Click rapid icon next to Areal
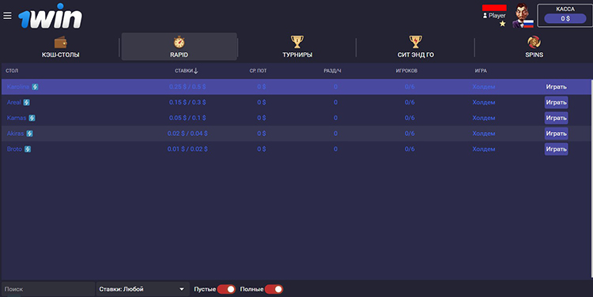This screenshot has height=297, width=593. tap(26, 103)
